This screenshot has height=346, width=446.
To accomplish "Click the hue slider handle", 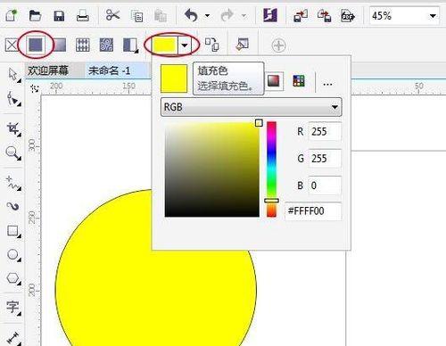I will point(271,201).
